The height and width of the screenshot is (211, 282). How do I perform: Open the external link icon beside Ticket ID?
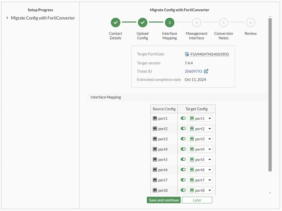pyautogui.click(x=206, y=71)
